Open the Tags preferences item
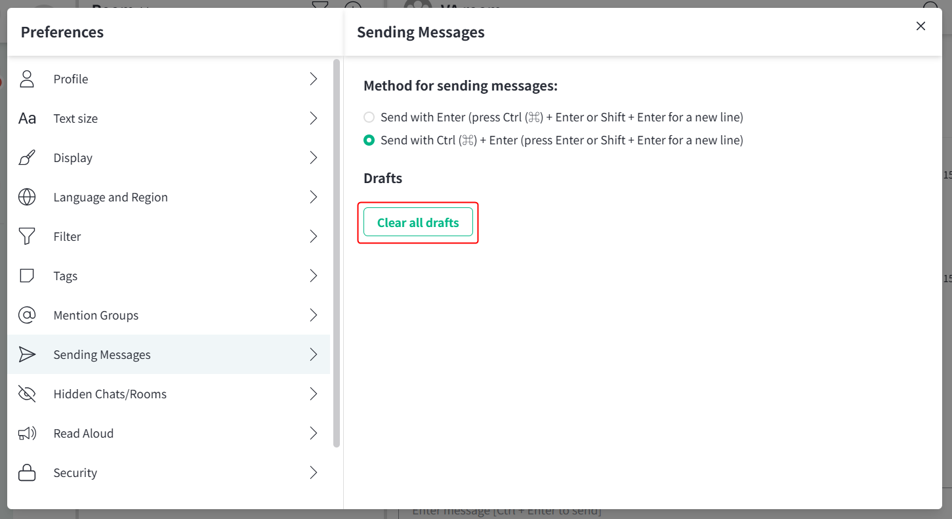The height and width of the screenshot is (519, 952). point(169,276)
